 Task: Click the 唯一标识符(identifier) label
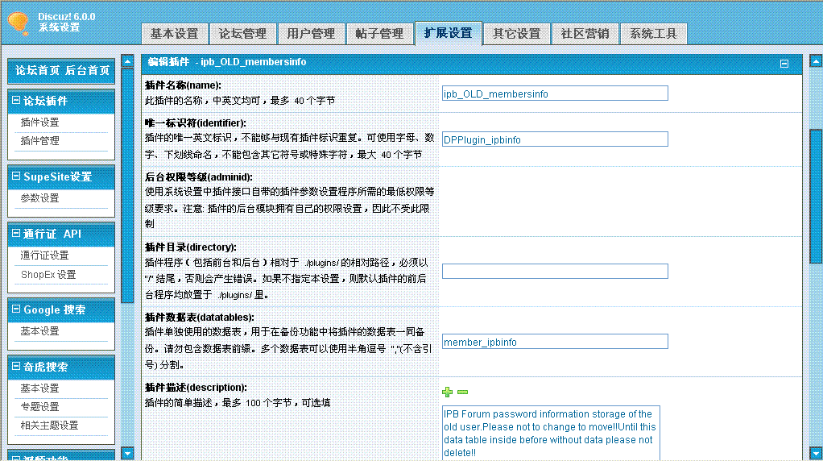(x=195, y=123)
